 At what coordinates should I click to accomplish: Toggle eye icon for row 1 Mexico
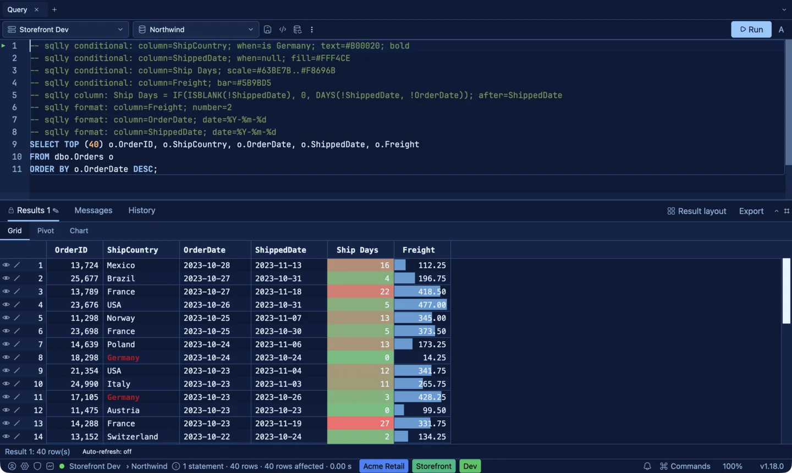tap(6, 265)
